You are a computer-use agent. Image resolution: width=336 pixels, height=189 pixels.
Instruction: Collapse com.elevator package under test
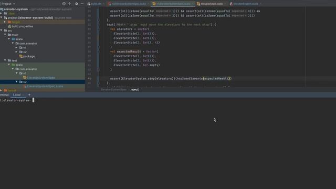click(x=13, y=69)
